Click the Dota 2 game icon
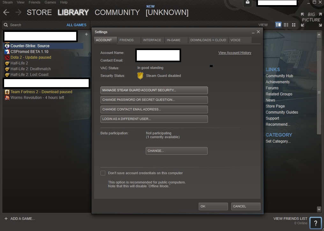 (7, 57)
